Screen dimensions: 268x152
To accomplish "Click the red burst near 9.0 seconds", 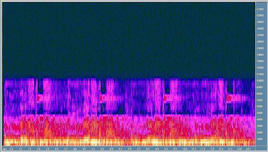I will point(165,98).
